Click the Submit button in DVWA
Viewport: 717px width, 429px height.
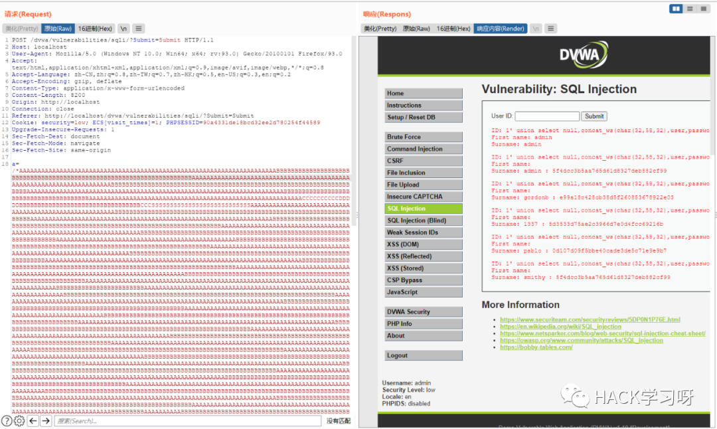[594, 116]
